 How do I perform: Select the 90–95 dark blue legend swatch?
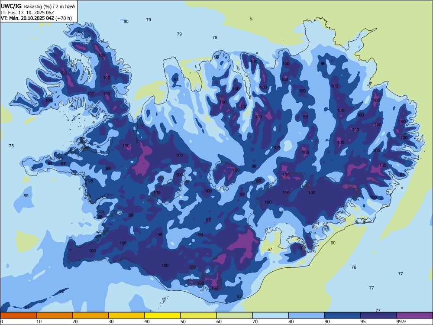[x=343, y=315]
